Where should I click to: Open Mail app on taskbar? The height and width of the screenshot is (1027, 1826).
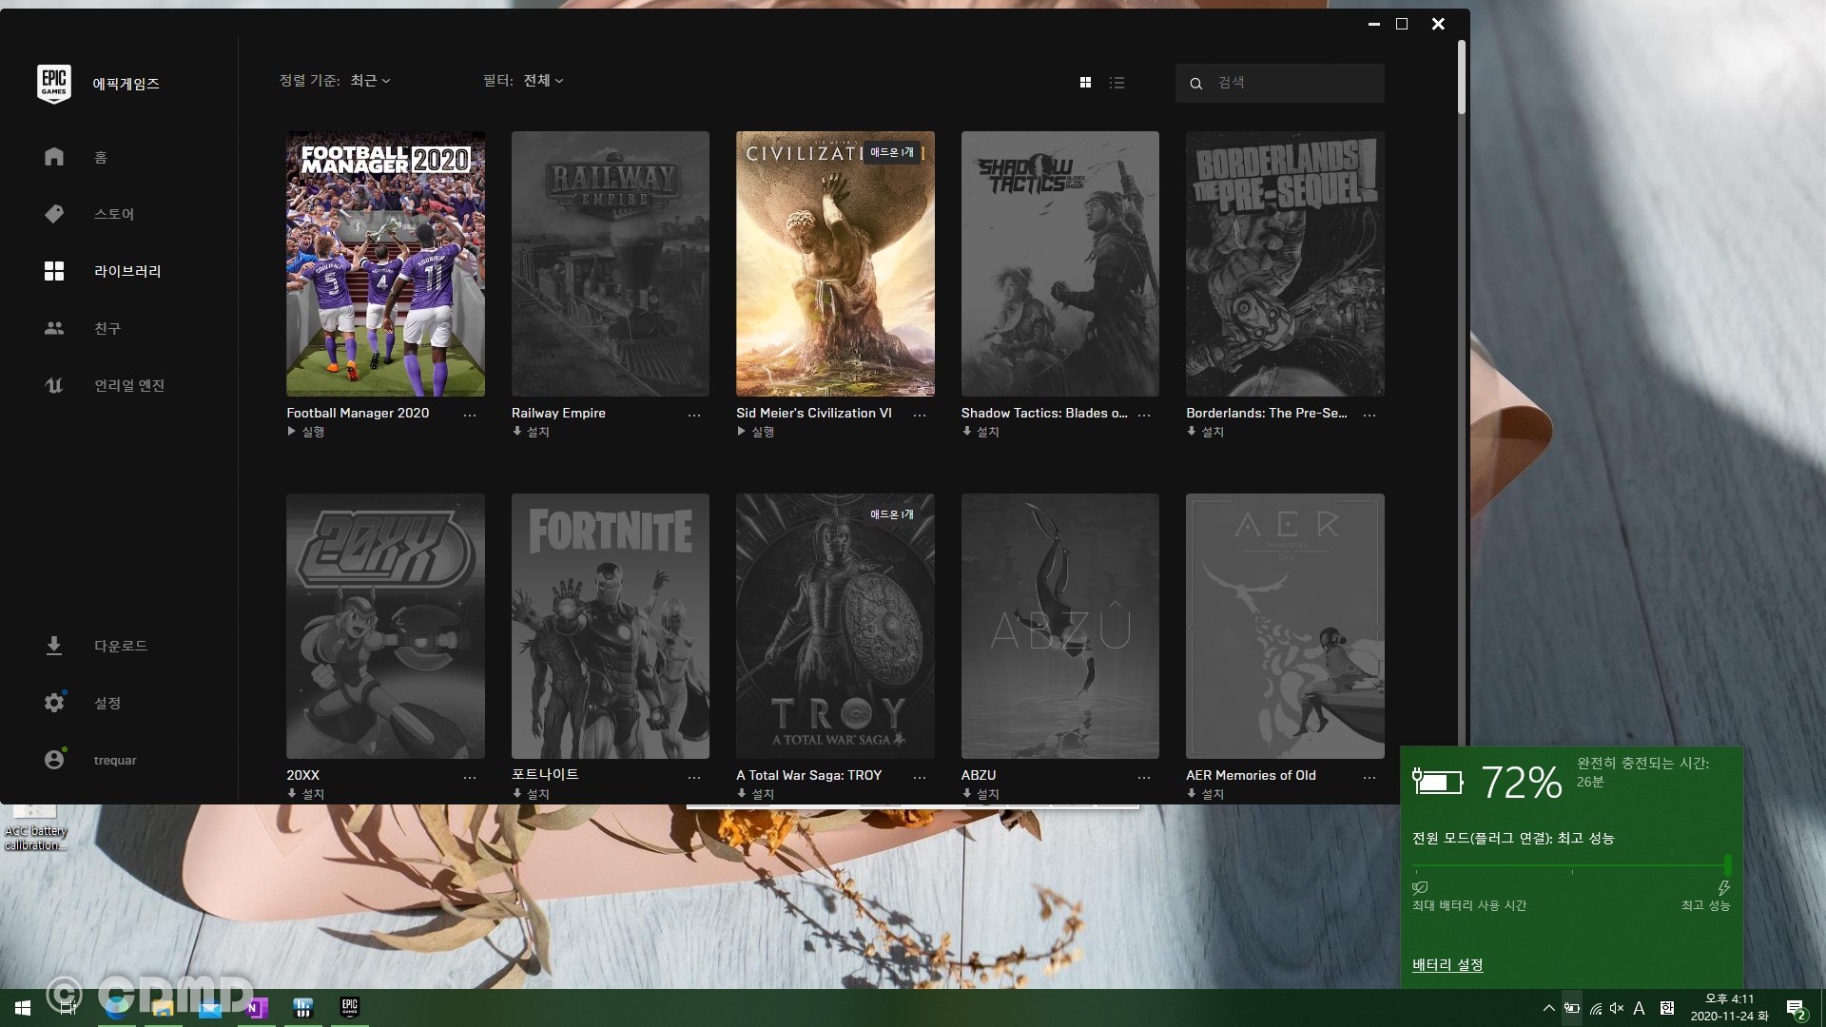coord(210,1008)
